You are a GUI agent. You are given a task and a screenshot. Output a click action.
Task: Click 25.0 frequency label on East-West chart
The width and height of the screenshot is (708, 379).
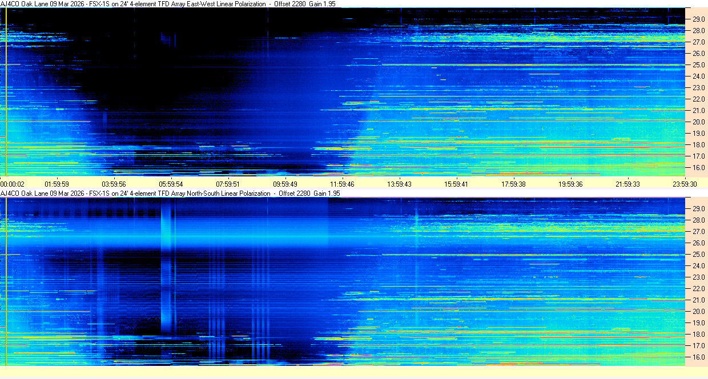point(698,65)
